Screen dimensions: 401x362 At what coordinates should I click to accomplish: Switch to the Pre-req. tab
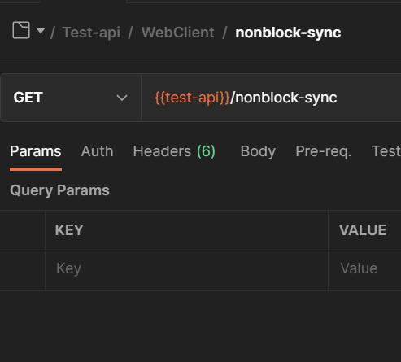tap(324, 151)
